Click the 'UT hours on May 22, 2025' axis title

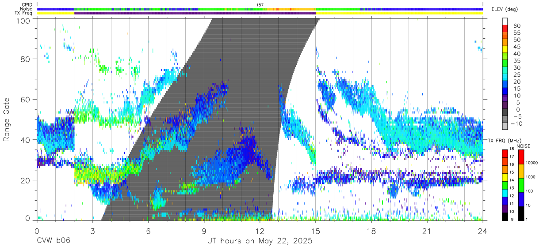(260, 241)
